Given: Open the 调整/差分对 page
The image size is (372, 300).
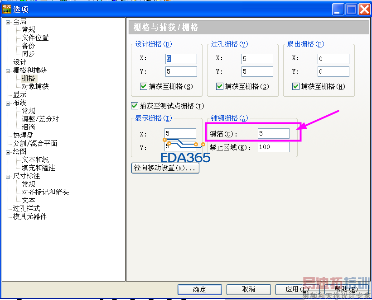Looking at the screenshot, I should point(40,119).
